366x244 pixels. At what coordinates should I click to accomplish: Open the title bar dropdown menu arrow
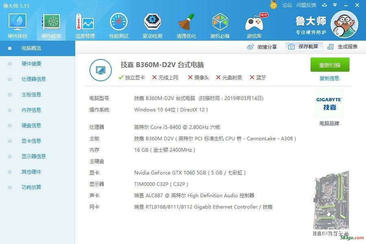pos(335,5)
